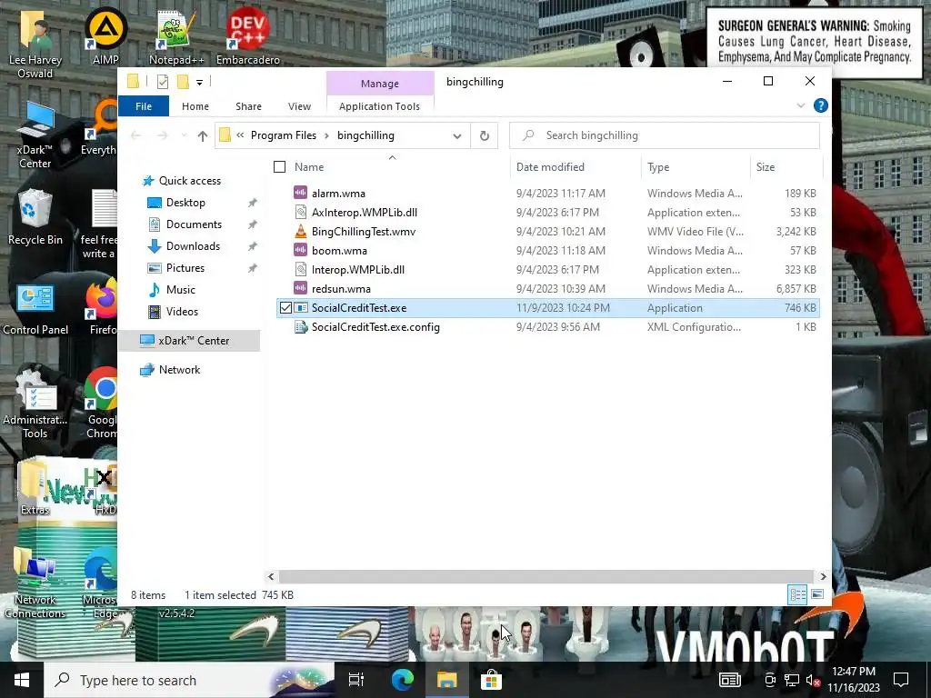Open Explorer help question mark
931x698 pixels.
821,105
